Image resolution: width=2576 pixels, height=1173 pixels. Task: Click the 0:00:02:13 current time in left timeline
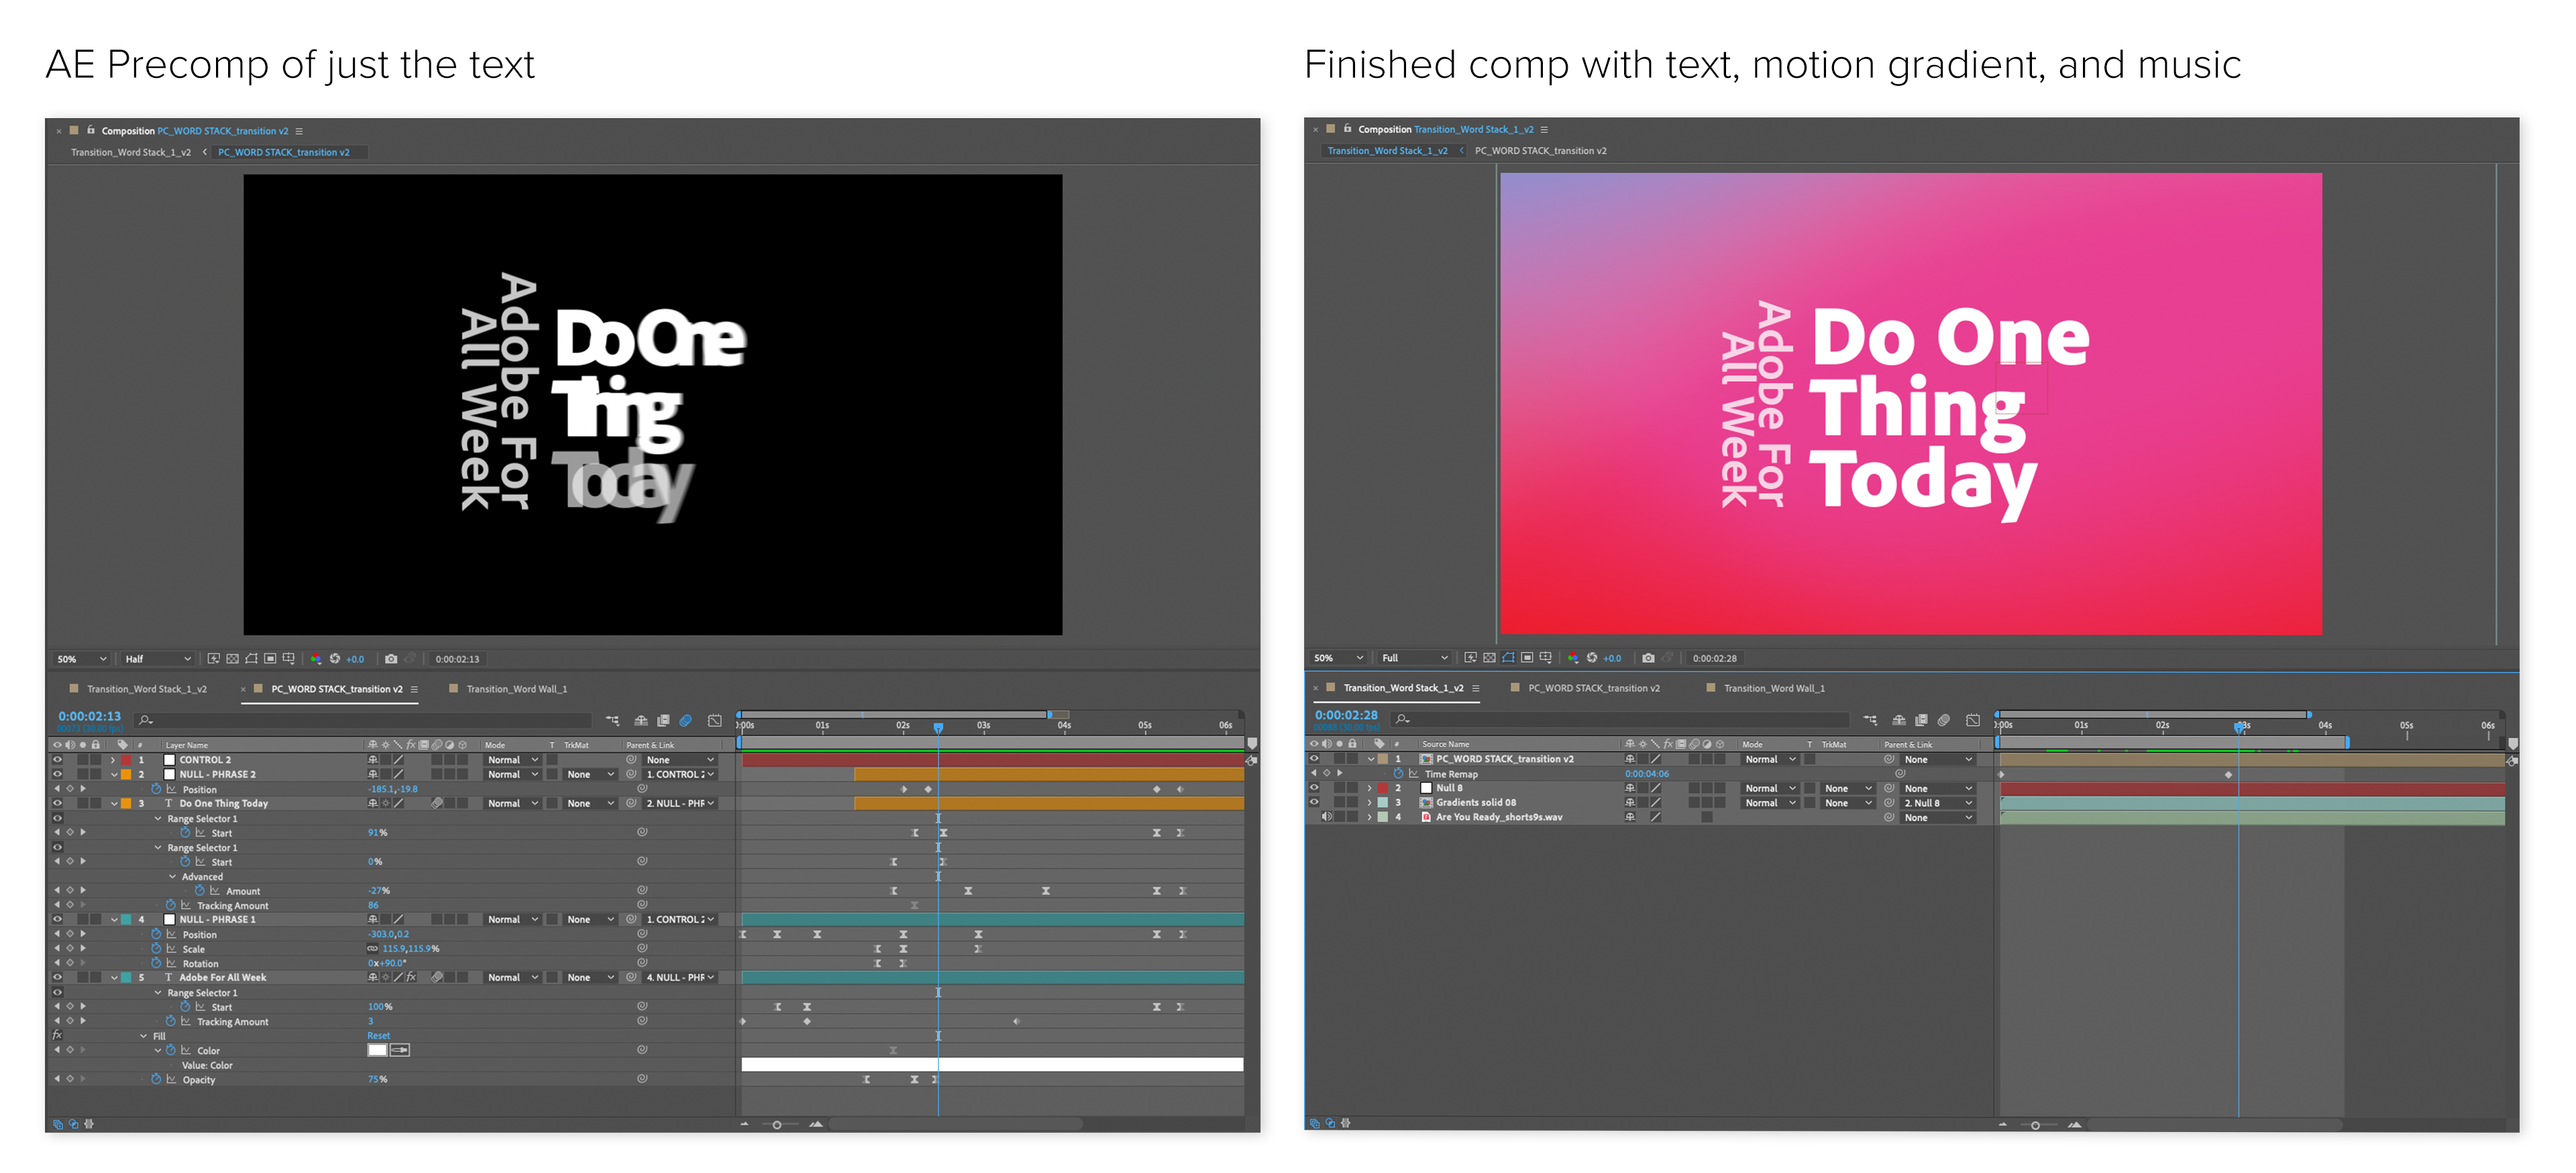click(89, 716)
